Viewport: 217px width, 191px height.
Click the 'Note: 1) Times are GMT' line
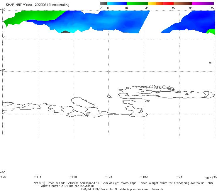pos(123,183)
